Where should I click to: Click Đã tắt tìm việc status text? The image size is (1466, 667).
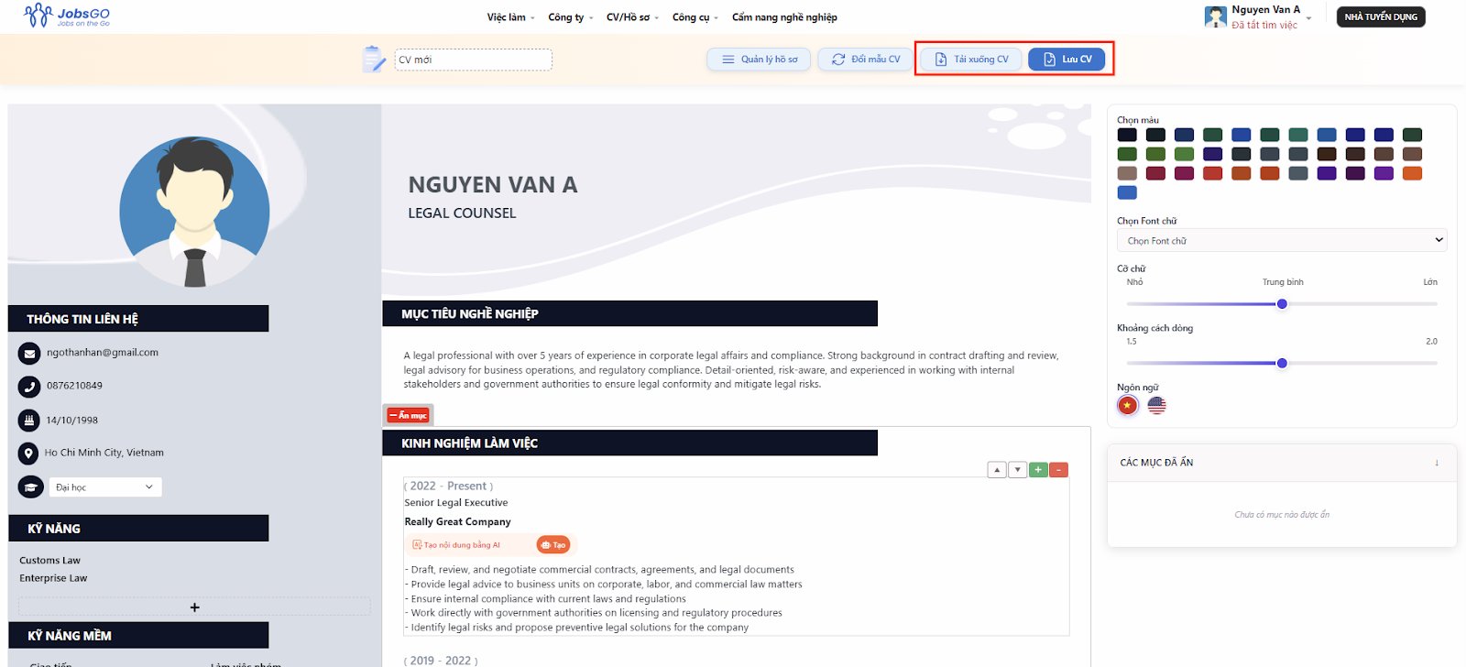tap(1264, 26)
